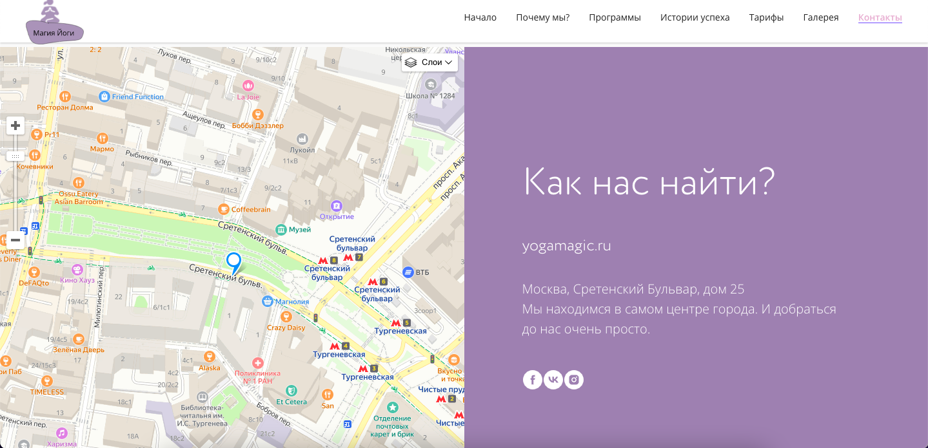Select the San restaurant icon
928x448 pixels.
(x=328, y=394)
